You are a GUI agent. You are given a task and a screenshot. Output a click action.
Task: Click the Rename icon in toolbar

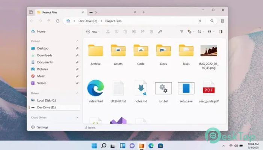pyautogui.click(x=134, y=32)
